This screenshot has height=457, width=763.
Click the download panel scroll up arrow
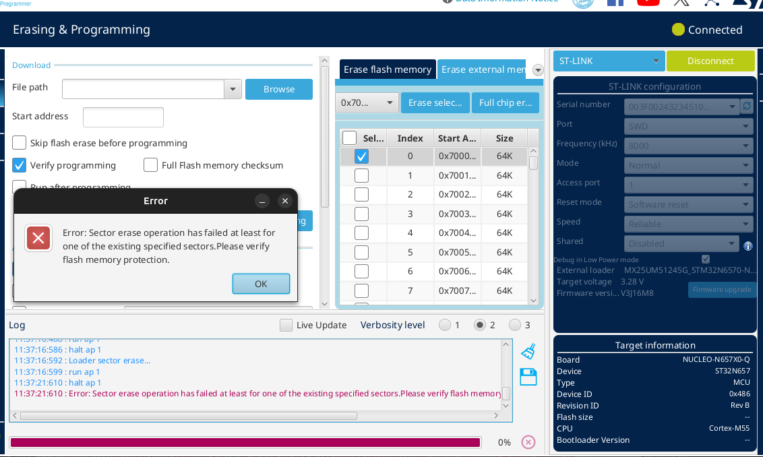coord(325,61)
